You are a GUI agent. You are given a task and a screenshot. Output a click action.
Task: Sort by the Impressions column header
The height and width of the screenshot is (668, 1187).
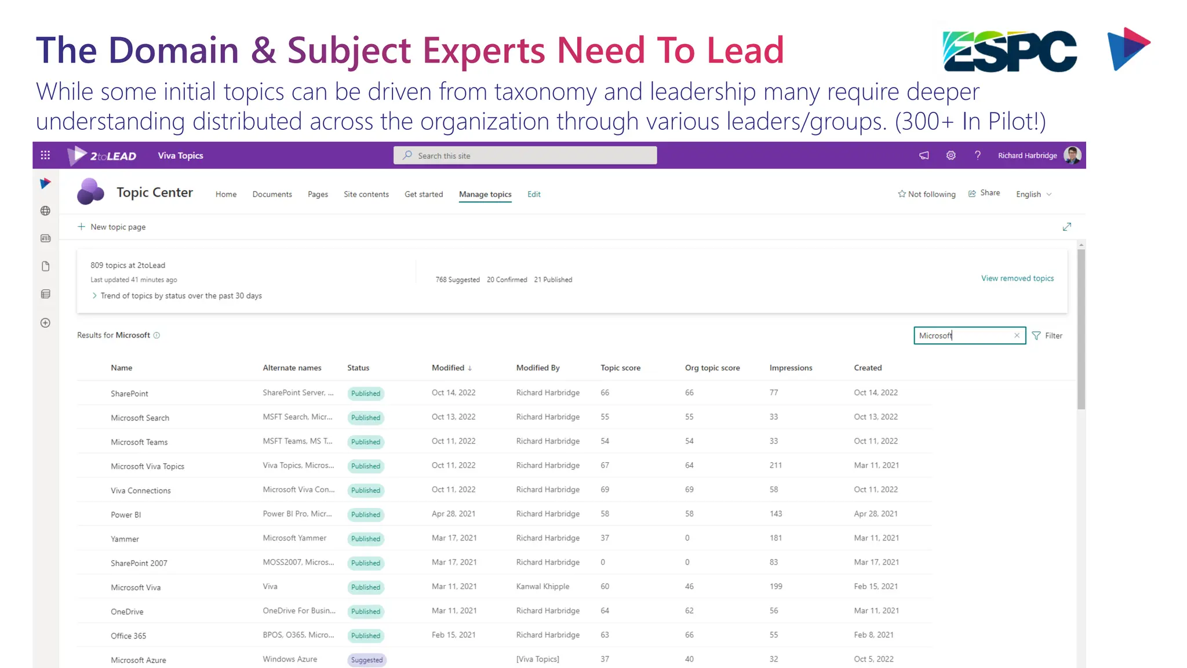tap(791, 368)
